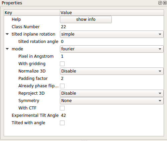
Task: Open the tilted inplane rotation dropdown
Action: (x=112, y=34)
